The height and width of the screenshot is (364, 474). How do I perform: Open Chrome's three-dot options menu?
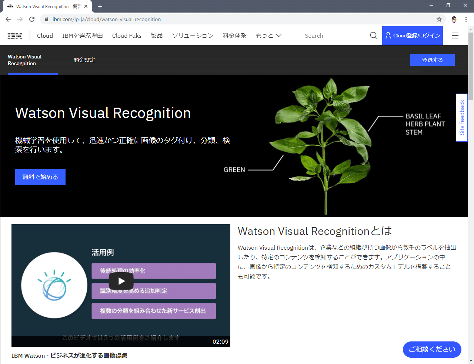[x=466, y=19]
